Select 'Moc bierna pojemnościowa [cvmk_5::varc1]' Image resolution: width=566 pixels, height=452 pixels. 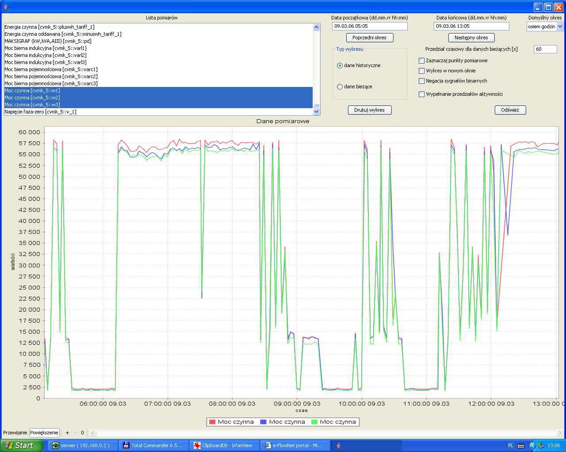coord(158,69)
